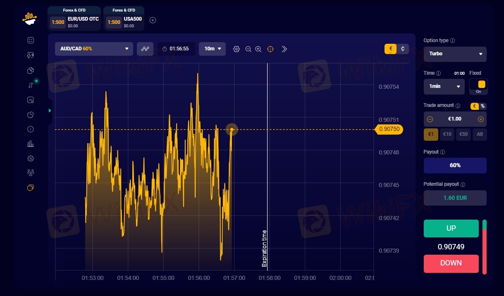
Task: Click the 1.60 EUR potential payout value
Action: coord(455,198)
